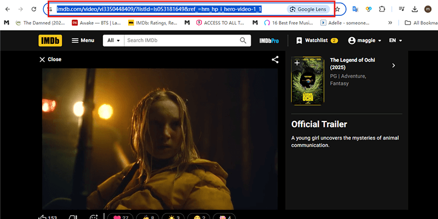Focus the Search IMDb field

[x=182, y=41]
